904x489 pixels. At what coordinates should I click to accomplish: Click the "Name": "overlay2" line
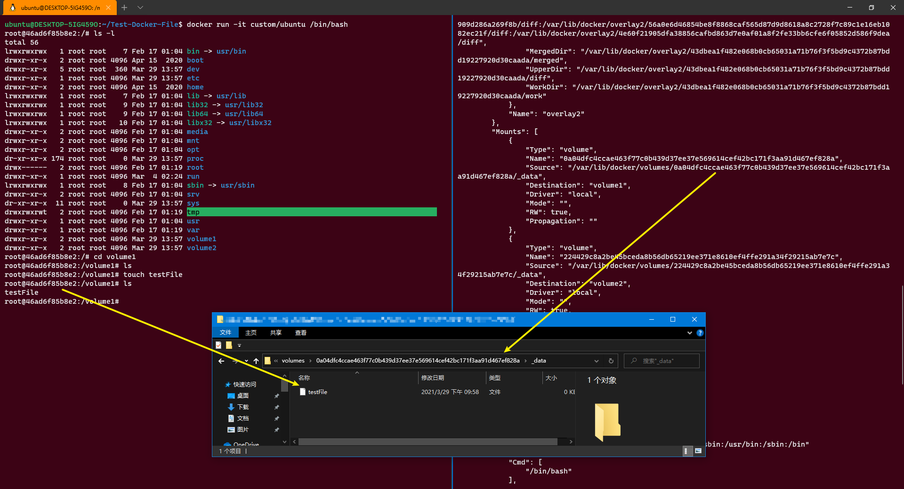click(x=546, y=114)
